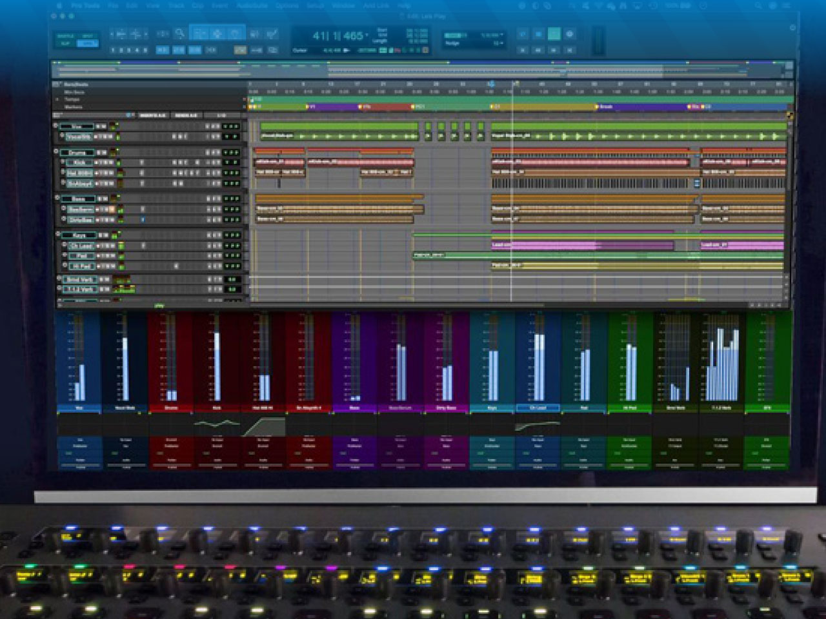Image resolution: width=826 pixels, height=619 pixels.
Task: Enable Shuffle edit mode
Action: click(x=66, y=36)
